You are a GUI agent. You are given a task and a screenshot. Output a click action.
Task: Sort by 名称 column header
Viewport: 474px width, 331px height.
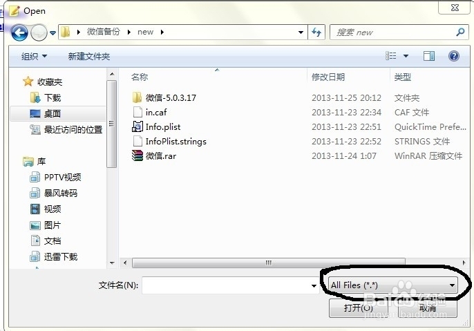tap(140, 77)
